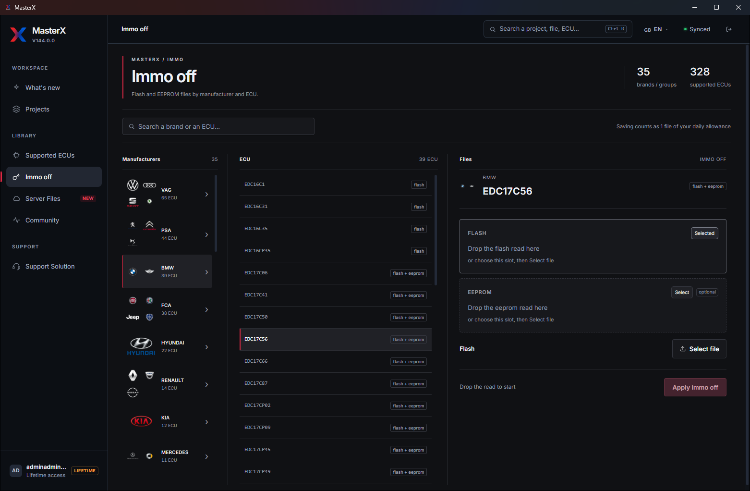Select EDC17C06 ECU row
Image resolution: width=750 pixels, height=491 pixels.
[336, 273]
